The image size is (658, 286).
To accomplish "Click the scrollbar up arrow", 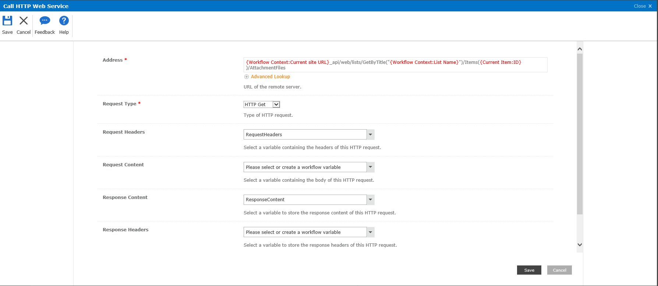I will tap(580, 49).
